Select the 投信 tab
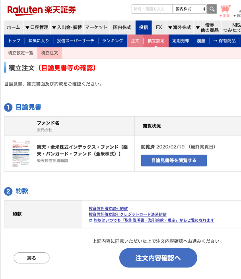 pos(144,28)
